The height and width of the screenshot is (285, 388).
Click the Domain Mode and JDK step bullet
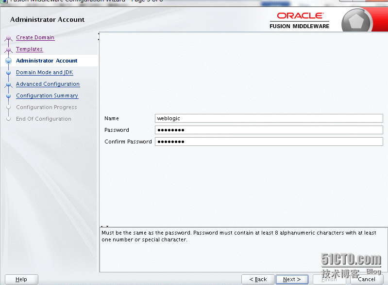coord(8,72)
